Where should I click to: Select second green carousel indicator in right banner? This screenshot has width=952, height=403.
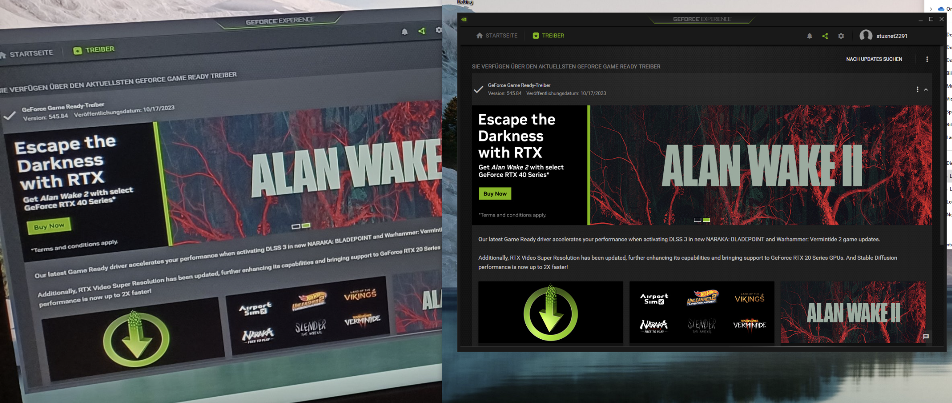click(706, 220)
